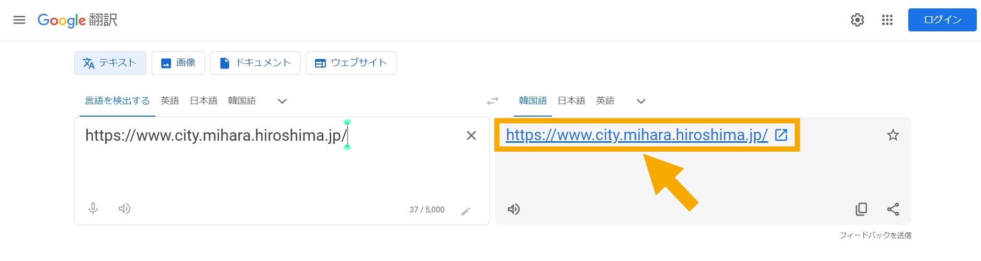This screenshot has height=261, width=981.
Task: Choose 言語を検出する as source language
Action: pos(117,101)
